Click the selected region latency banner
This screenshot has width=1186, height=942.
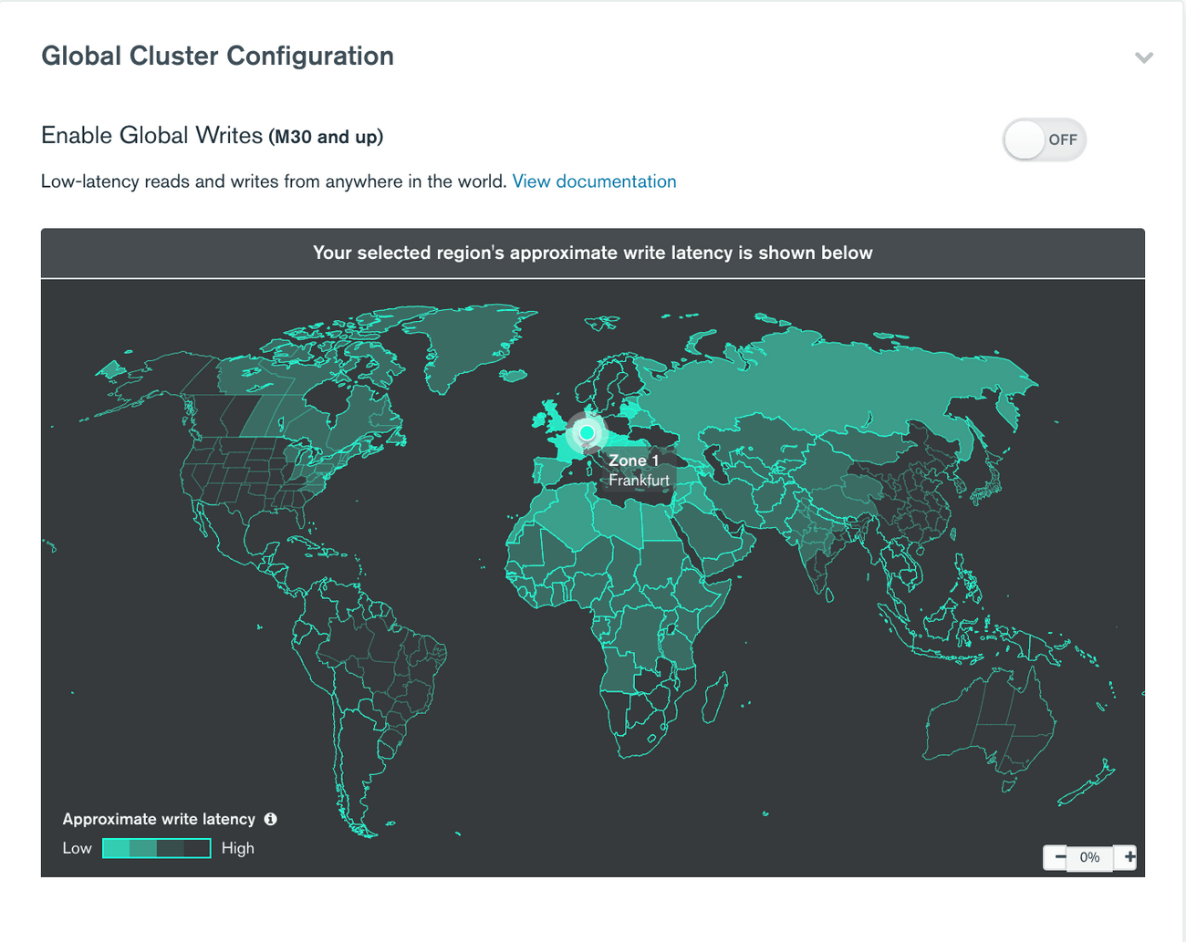coord(593,253)
